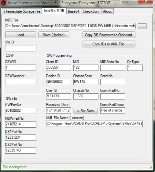Open the CheckSum tab
This screenshot has height=172, width=155.
point(91,11)
